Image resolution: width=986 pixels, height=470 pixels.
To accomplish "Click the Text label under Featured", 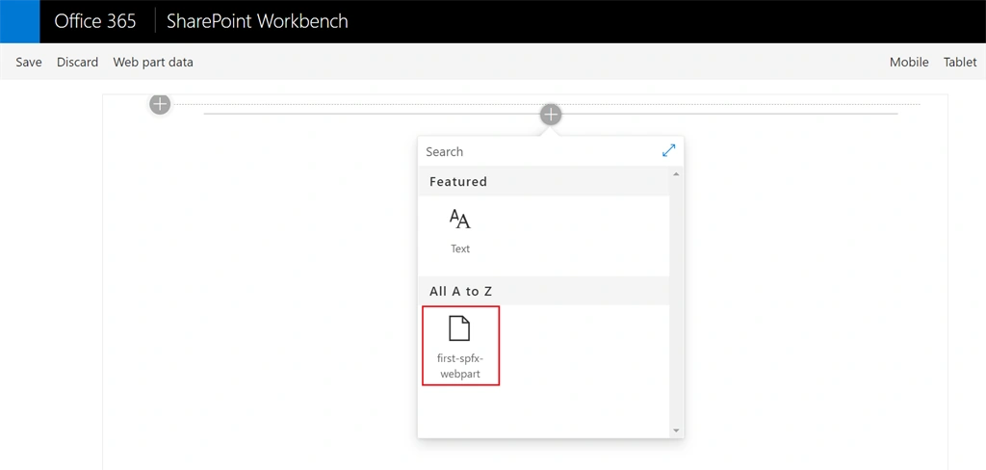I will 459,248.
